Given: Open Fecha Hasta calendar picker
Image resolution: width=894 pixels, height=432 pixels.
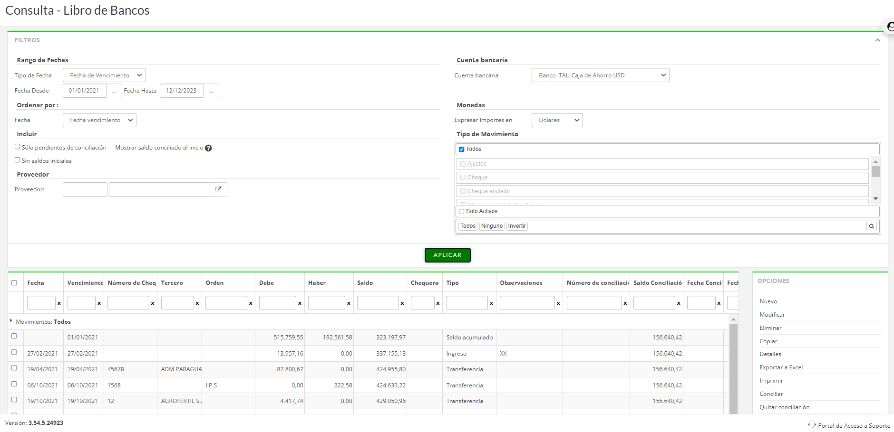Looking at the screenshot, I should click(x=211, y=91).
